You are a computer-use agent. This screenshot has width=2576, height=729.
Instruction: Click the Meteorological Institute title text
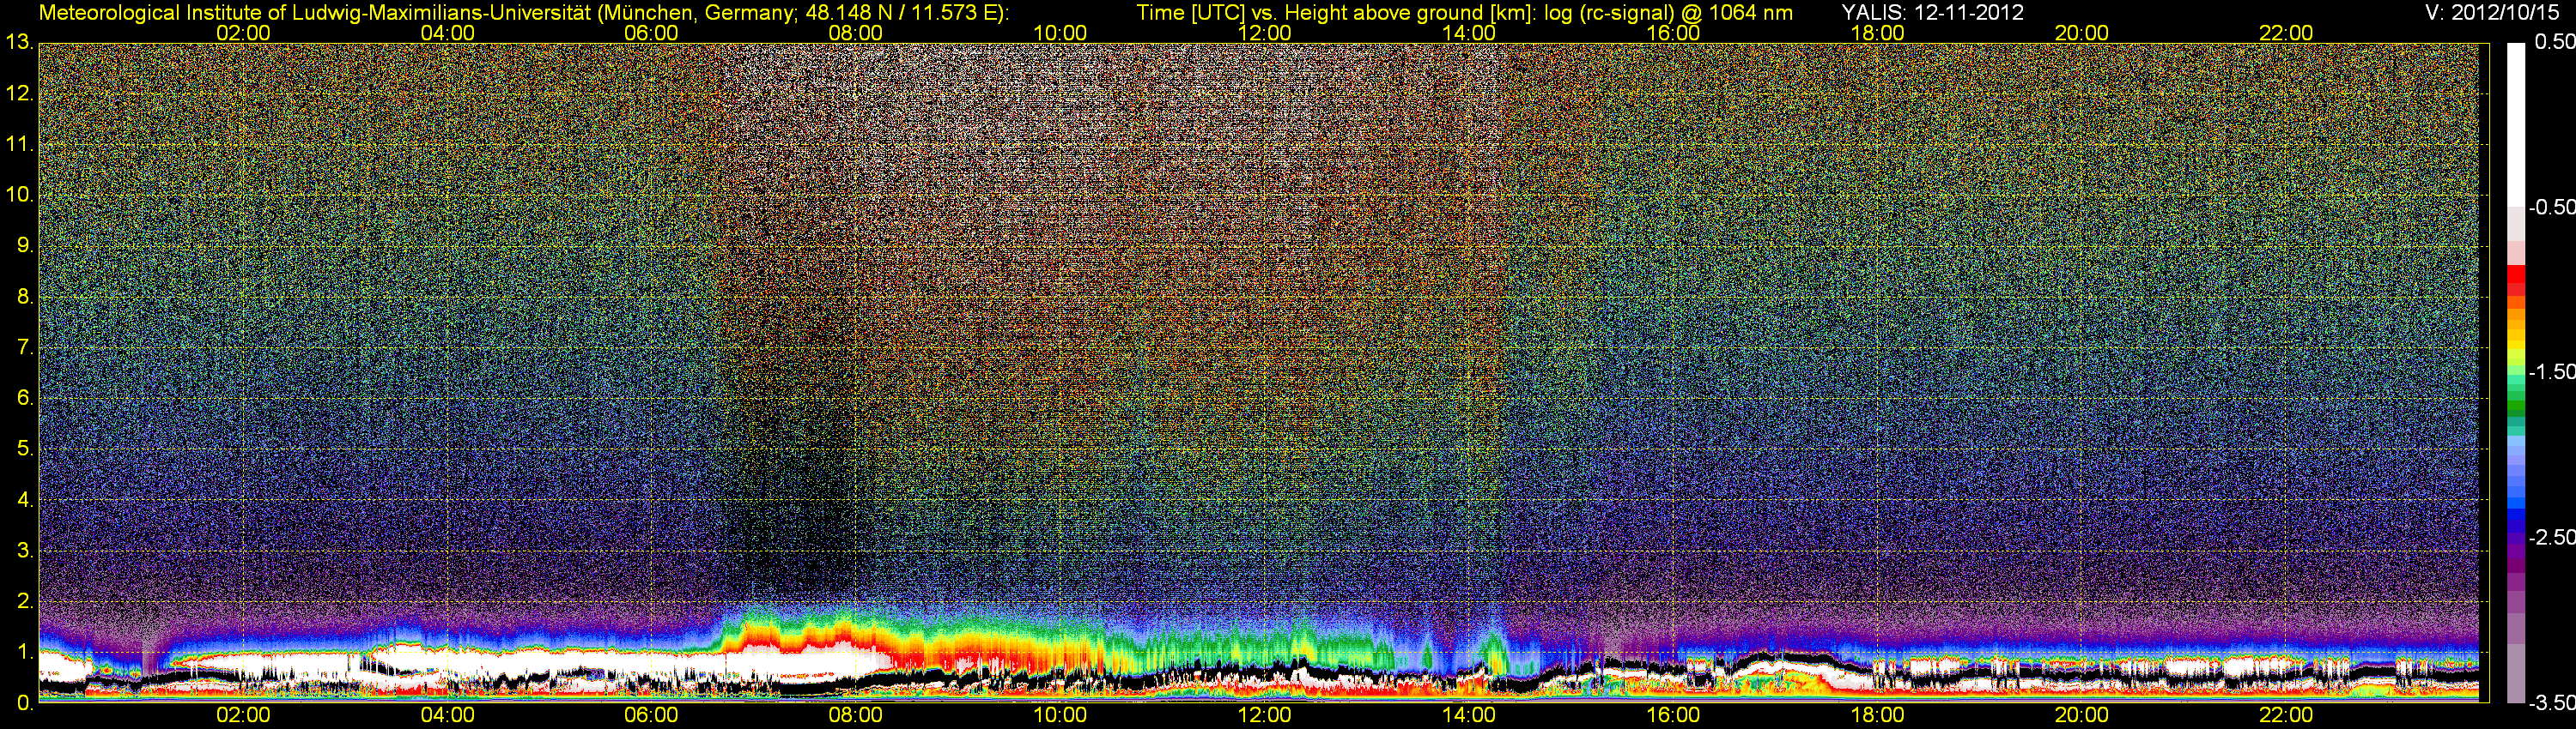(523, 12)
